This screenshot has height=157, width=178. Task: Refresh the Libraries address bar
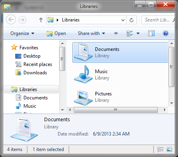(x=132, y=20)
